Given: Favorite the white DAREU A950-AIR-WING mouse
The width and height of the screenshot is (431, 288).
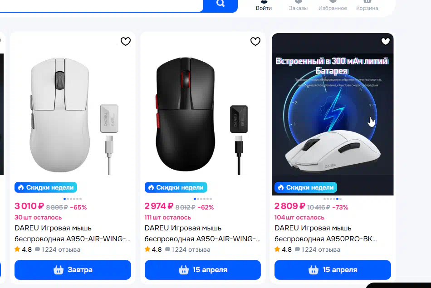Looking at the screenshot, I should point(126,42).
